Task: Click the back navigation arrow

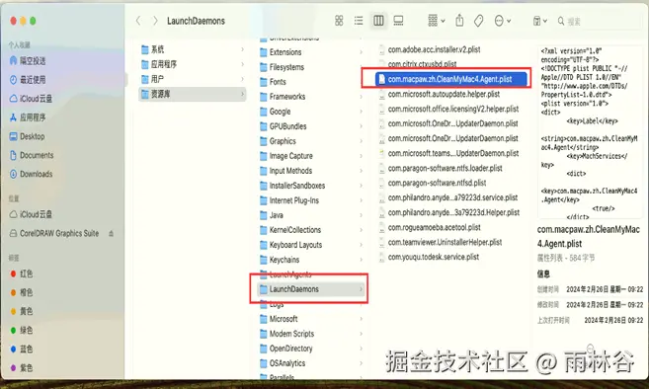Action: [x=138, y=21]
